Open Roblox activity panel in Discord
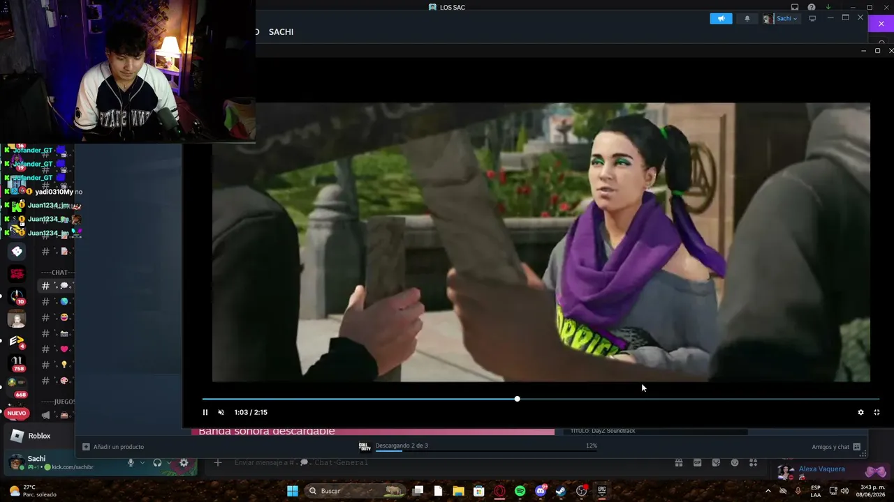The height and width of the screenshot is (502, 894). pyautogui.click(x=39, y=436)
